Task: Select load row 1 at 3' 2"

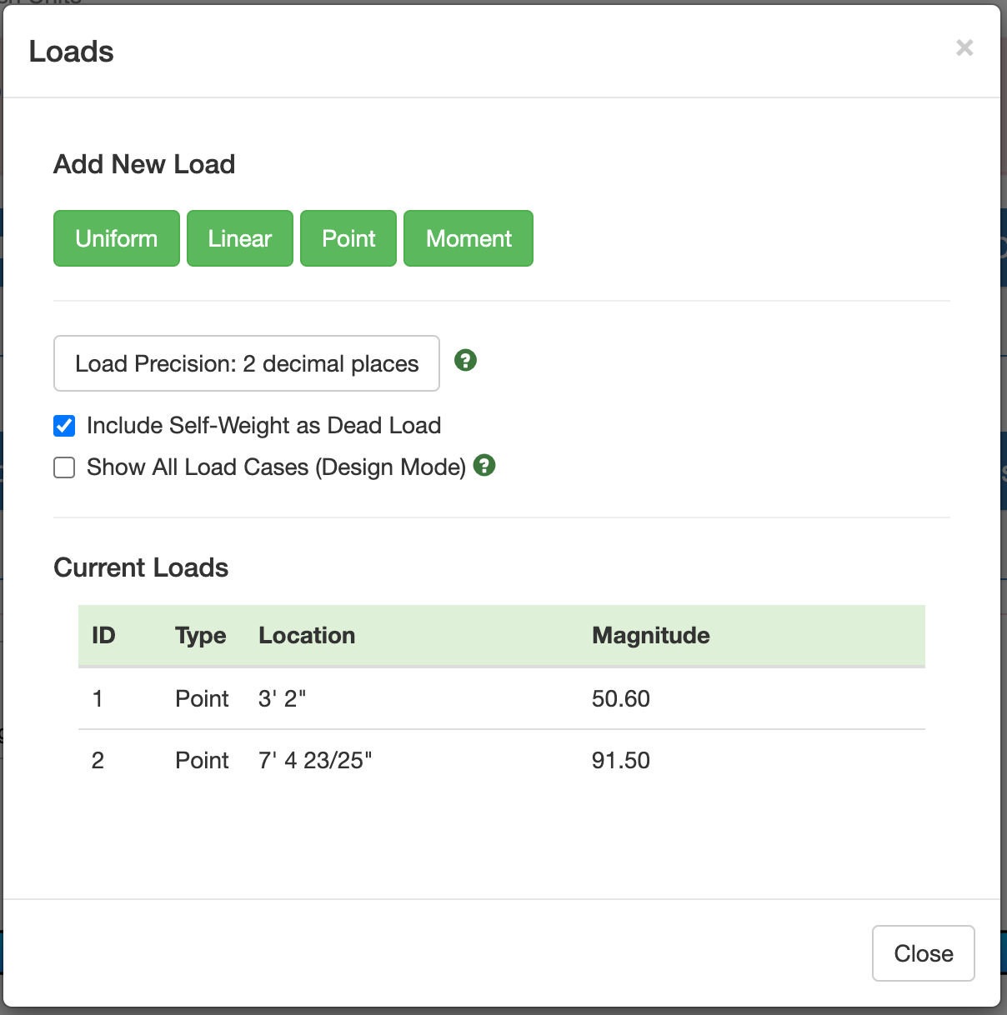Action: (502, 698)
